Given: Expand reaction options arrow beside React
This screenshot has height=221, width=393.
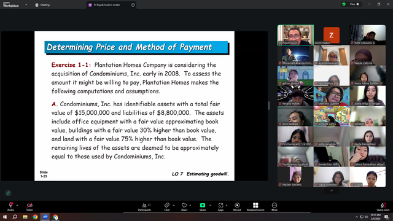Looking at the screenshot, I should tap(190, 205).
